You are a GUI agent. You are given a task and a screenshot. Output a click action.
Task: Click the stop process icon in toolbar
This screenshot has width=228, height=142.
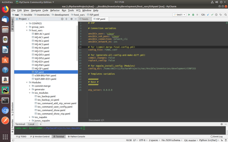pyautogui.click(x=197, y=14)
